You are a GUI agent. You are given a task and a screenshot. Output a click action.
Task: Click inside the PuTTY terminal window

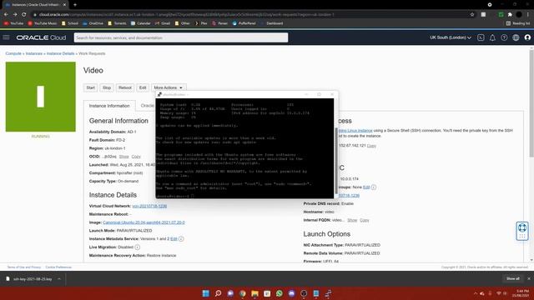coord(244,148)
